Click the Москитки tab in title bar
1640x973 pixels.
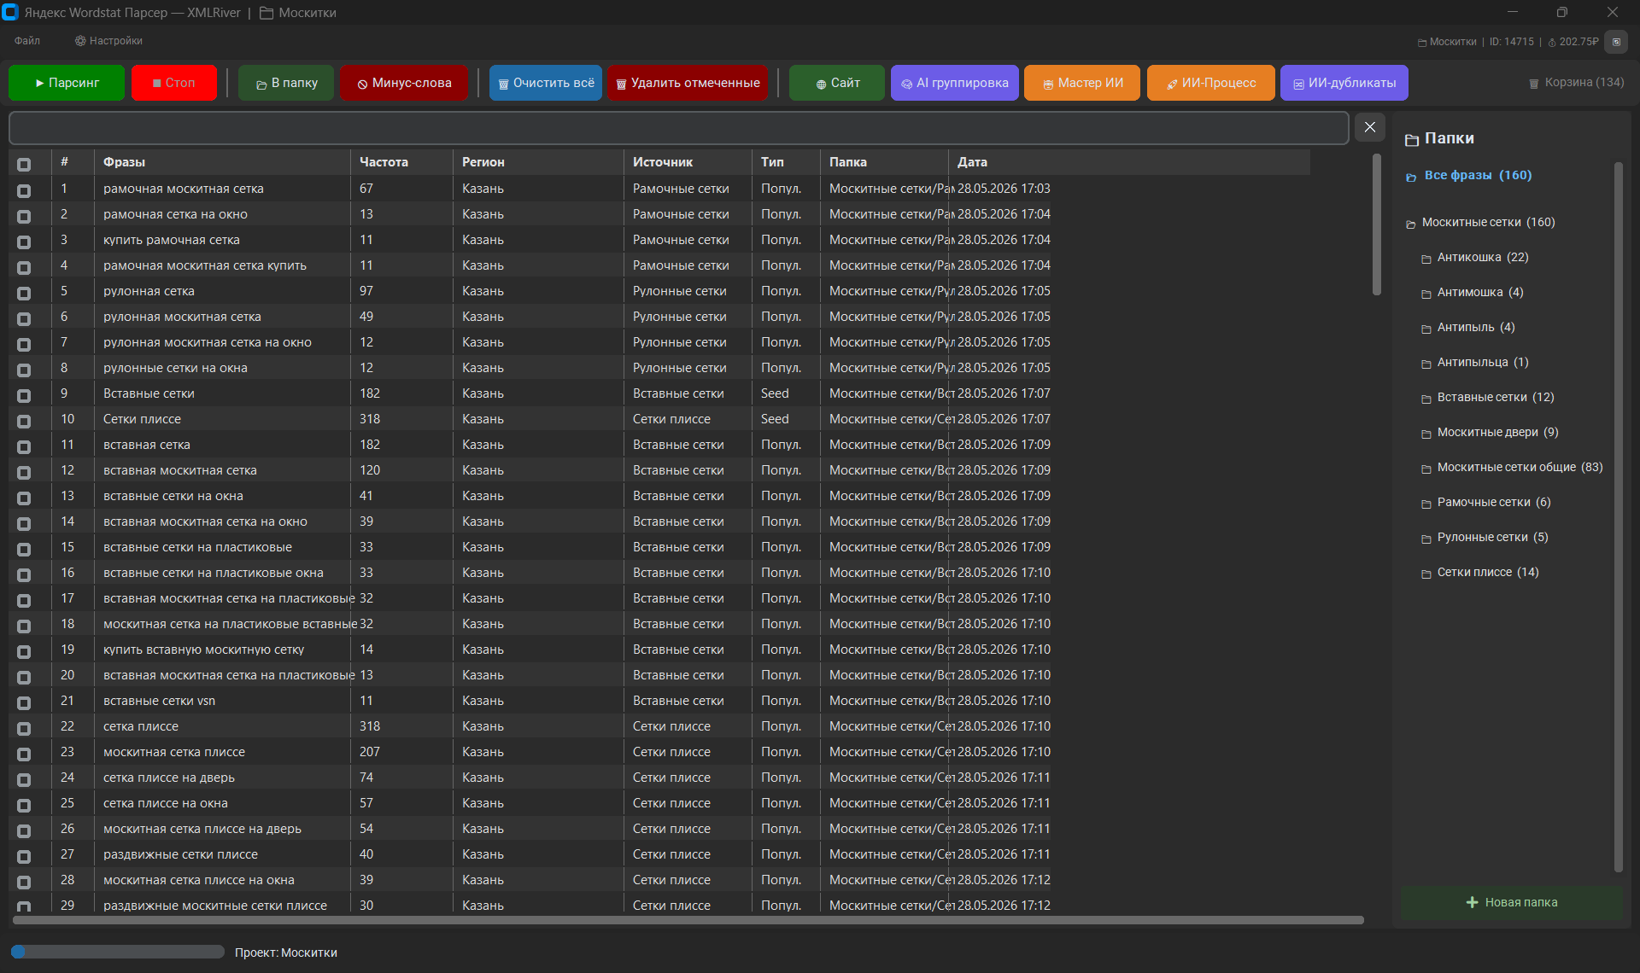point(298,13)
